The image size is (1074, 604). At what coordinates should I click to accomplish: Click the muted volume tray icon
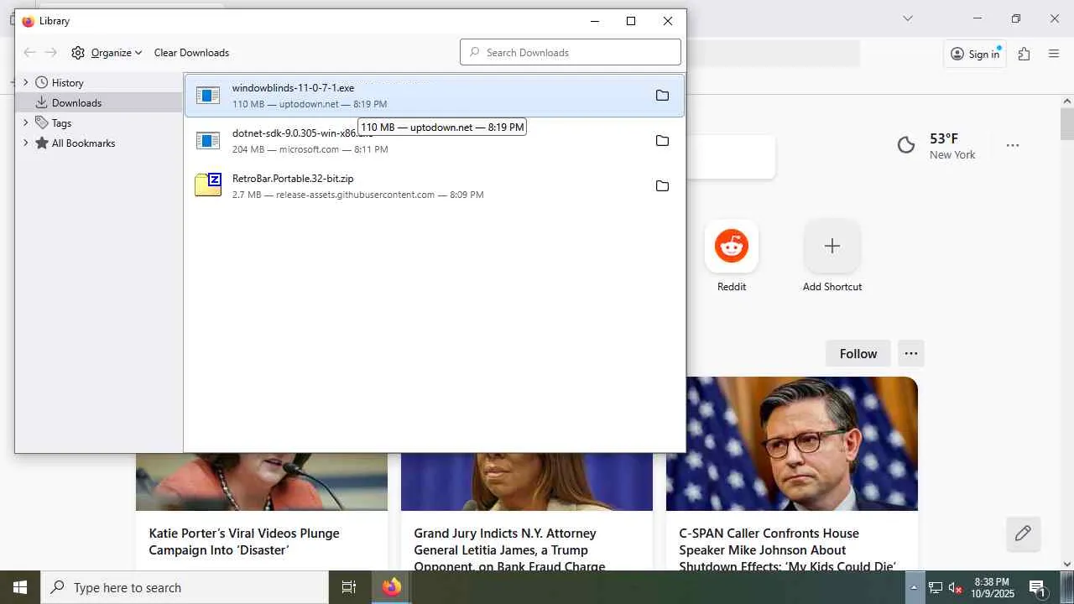pos(955,587)
